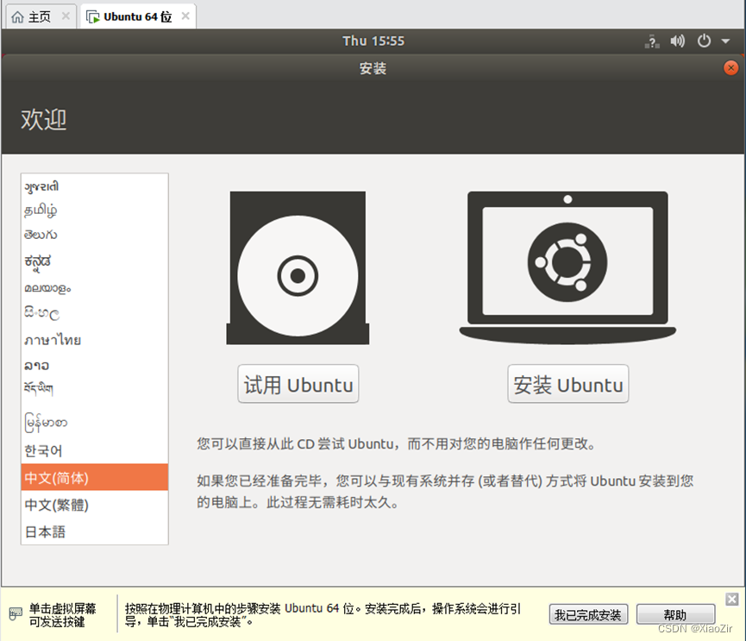Click the keyboard icon in hint bar
The width and height of the screenshot is (746, 641).
tap(16, 613)
